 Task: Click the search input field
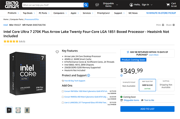[x=52, y=5]
